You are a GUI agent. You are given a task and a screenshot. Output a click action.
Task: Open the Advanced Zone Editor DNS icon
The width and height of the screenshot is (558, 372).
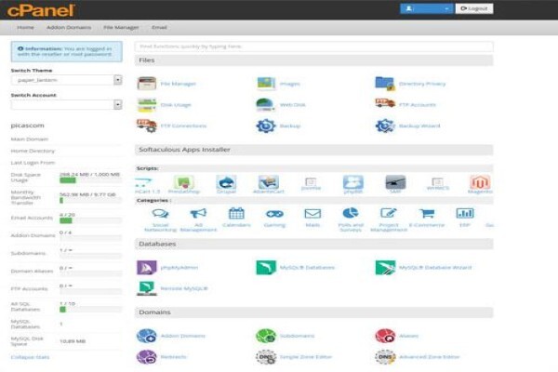(385, 357)
